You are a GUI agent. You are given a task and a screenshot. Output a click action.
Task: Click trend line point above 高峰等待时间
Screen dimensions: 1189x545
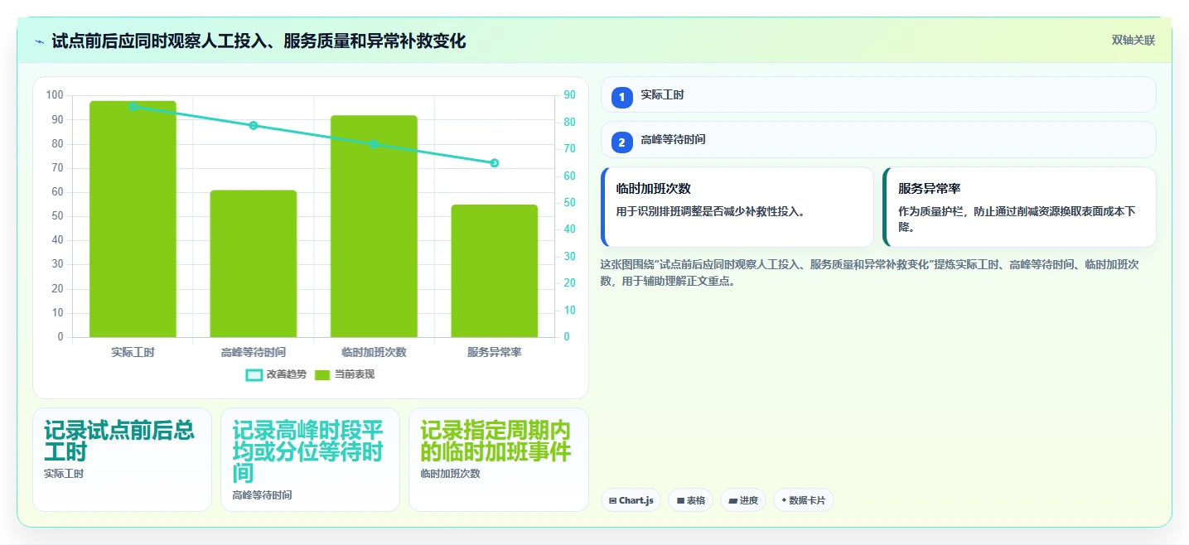click(254, 126)
